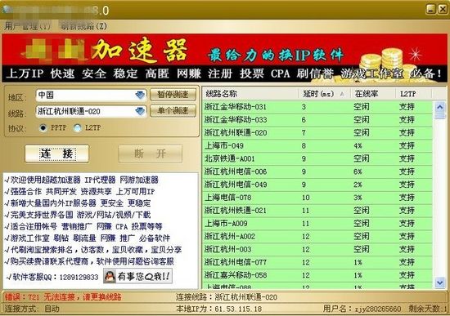Select the 北京铁通-A001 route row
Screen dimensions: 450x316
(317, 158)
